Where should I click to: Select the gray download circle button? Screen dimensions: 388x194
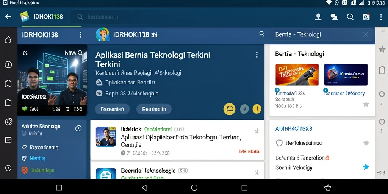click(x=244, y=109)
